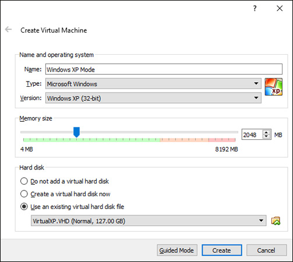Decrease memory with the down stepper arrow
The height and width of the screenshot is (262, 293).
[266, 136]
